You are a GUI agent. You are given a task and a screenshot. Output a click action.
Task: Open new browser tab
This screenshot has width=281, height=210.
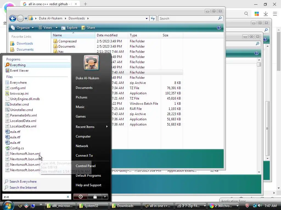pyautogui.click(x=86, y=4)
